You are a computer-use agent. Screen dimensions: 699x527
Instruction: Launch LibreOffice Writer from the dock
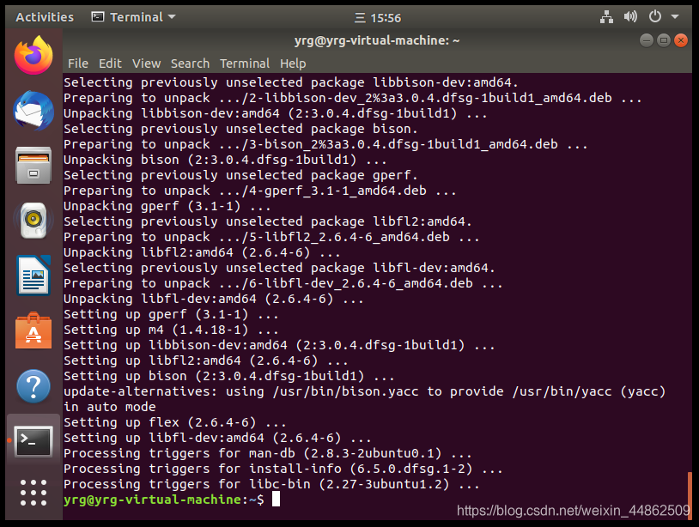[x=33, y=276]
